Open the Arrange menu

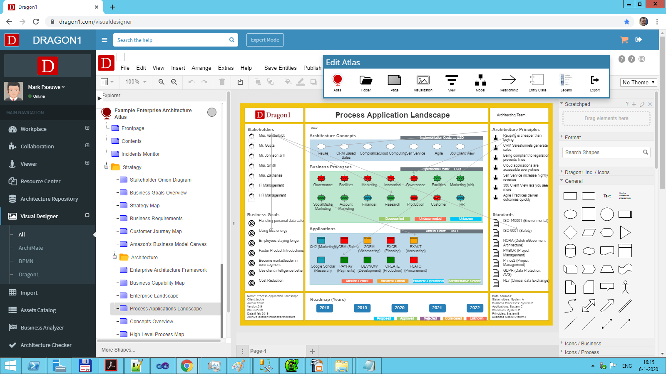click(201, 68)
